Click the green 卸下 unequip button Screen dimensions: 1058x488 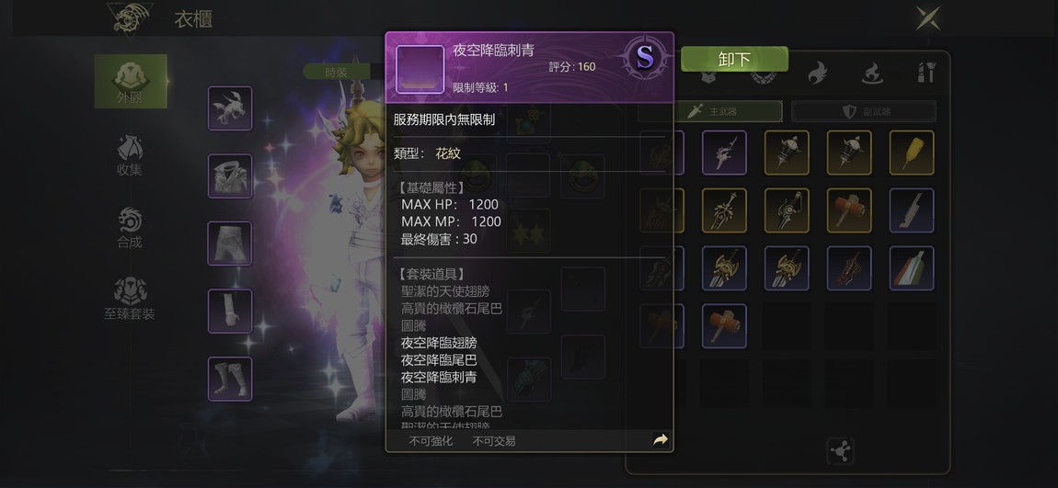tap(734, 60)
